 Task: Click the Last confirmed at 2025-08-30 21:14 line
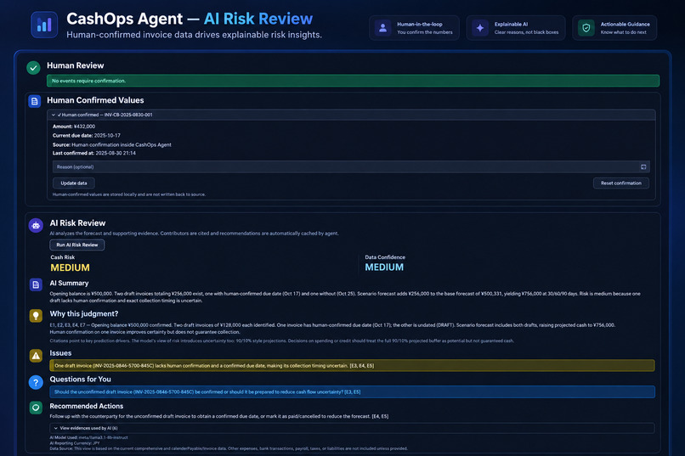point(94,153)
